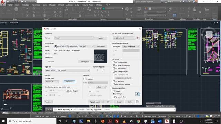Open the monochrome.ctb plot style dropdown
Viewport: 221px width, 124px height.
tap(124, 38)
